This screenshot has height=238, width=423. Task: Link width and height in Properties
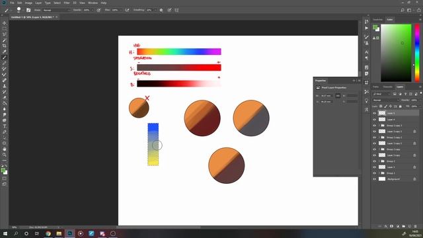[338, 96]
